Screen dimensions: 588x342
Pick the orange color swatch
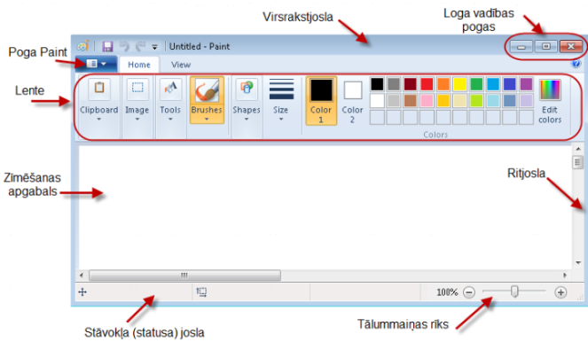tap(443, 84)
